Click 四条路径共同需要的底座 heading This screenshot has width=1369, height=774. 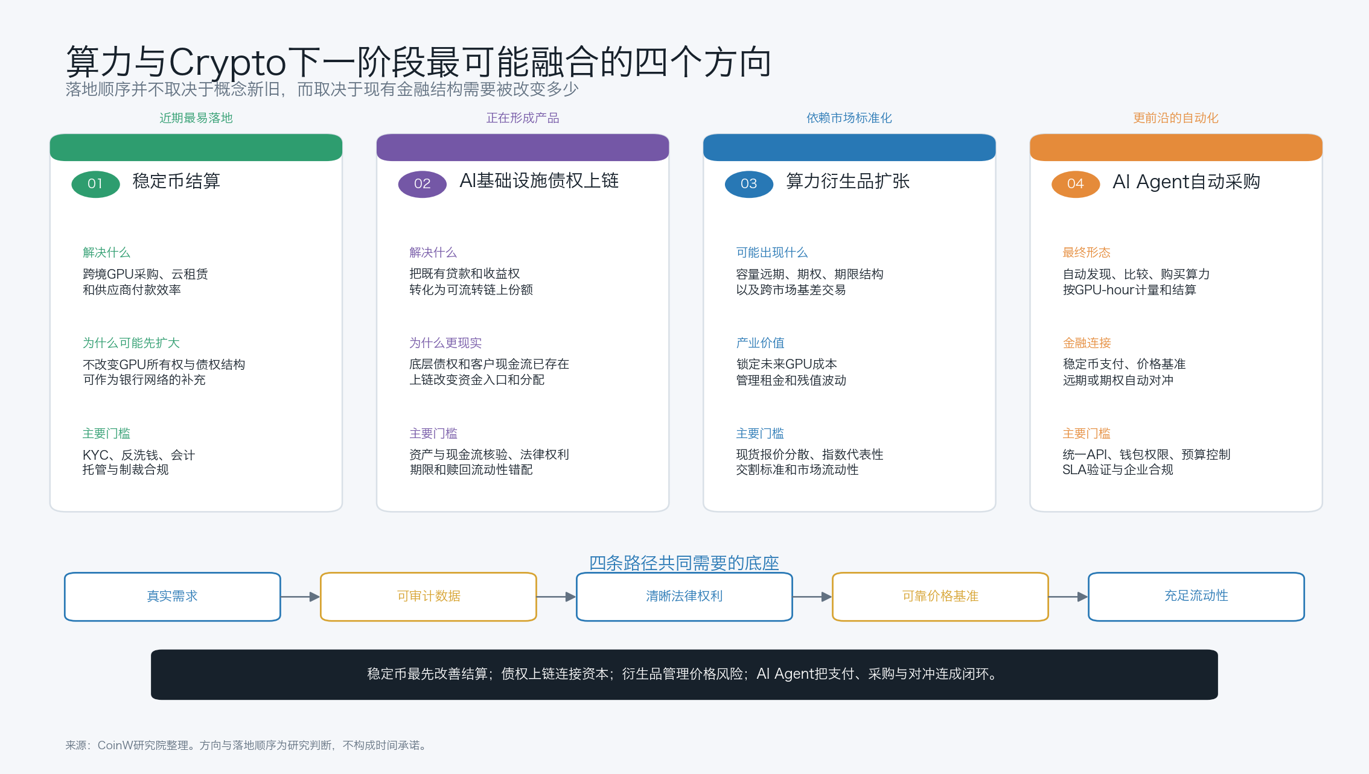[684, 563]
